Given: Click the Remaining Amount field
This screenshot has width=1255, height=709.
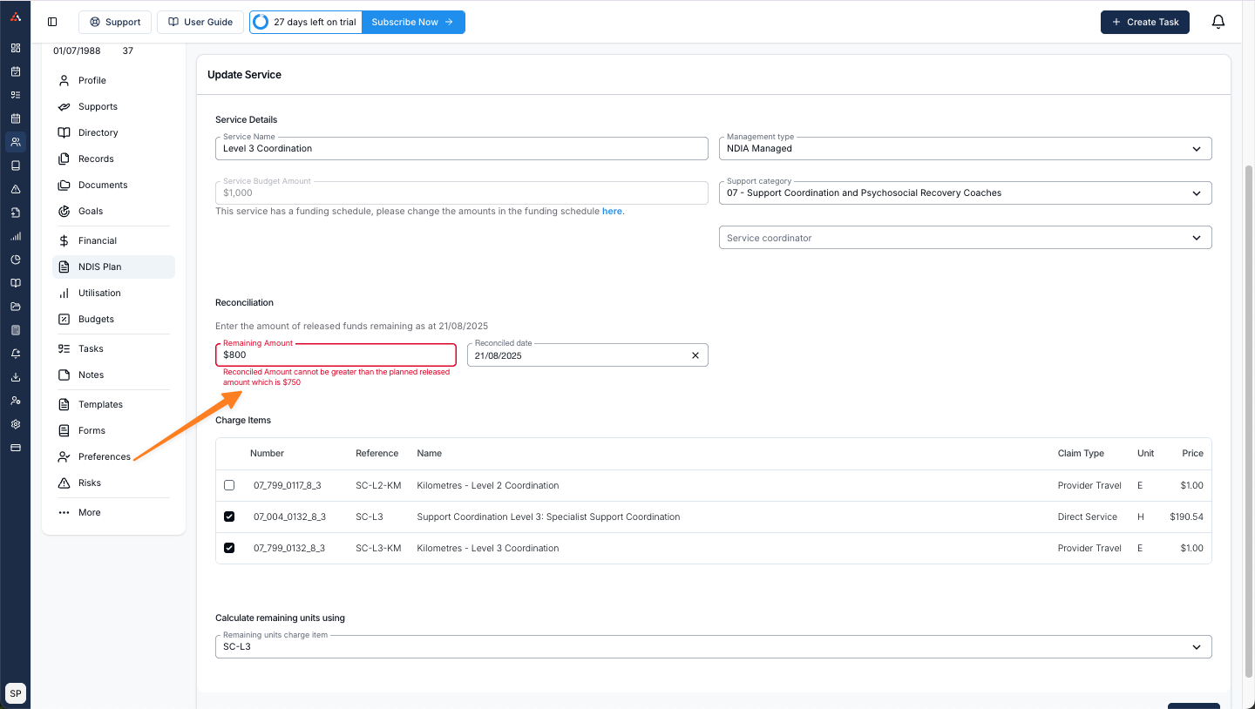Looking at the screenshot, I should pyautogui.click(x=336, y=354).
